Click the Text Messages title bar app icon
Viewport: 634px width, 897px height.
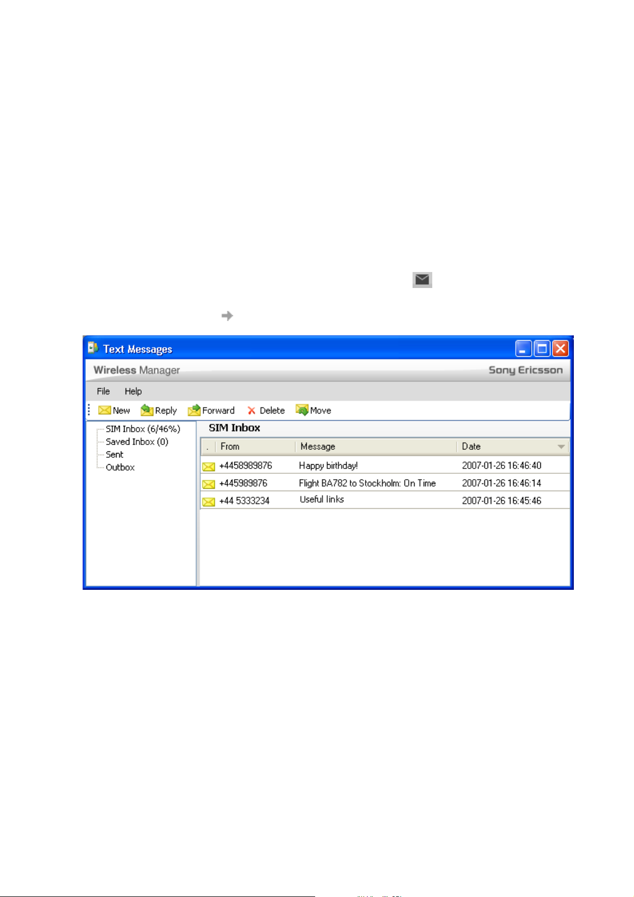coord(94,348)
